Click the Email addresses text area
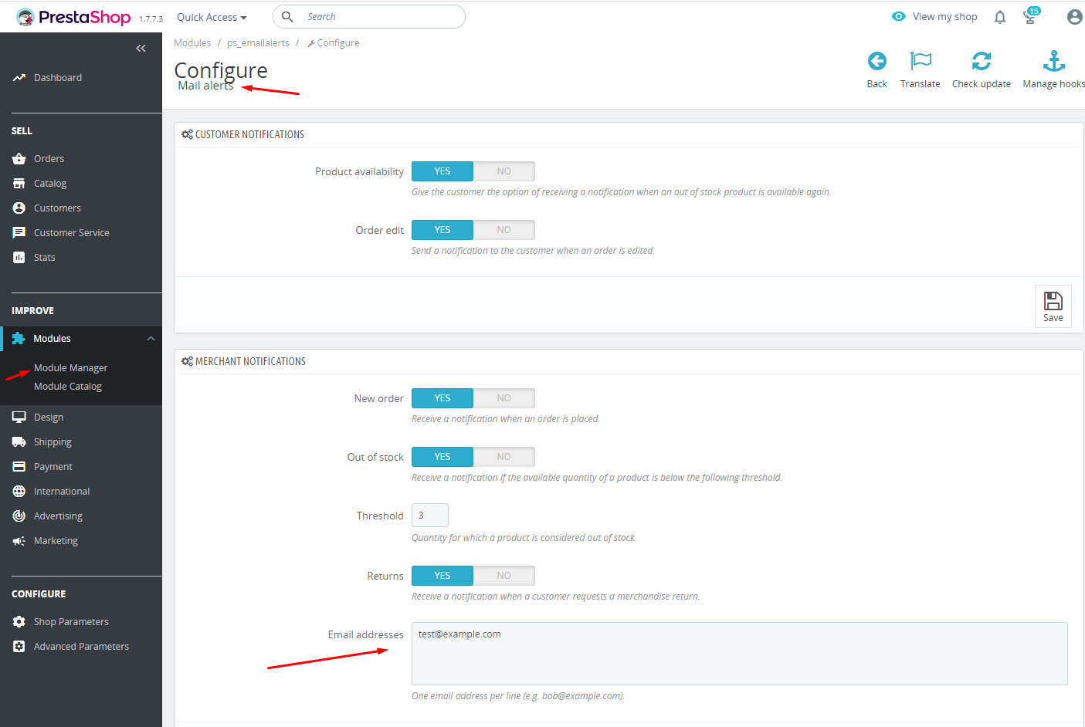The height and width of the screenshot is (727, 1085). coord(740,654)
